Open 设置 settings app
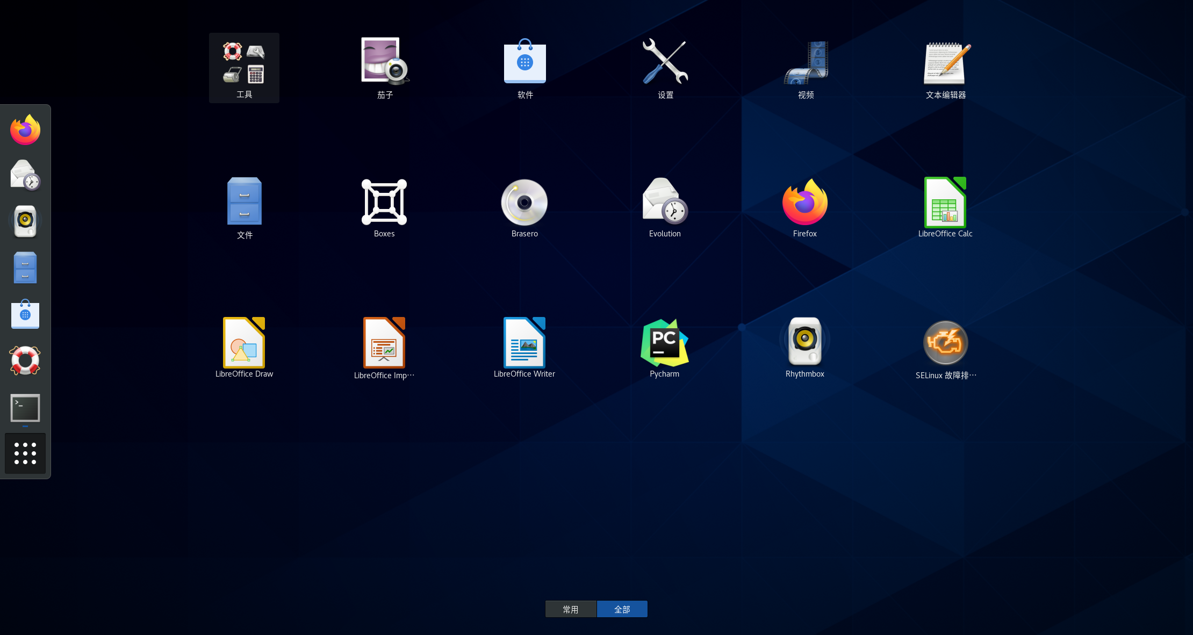This screenshot has width=1193, height=635. tap(665, 68)
